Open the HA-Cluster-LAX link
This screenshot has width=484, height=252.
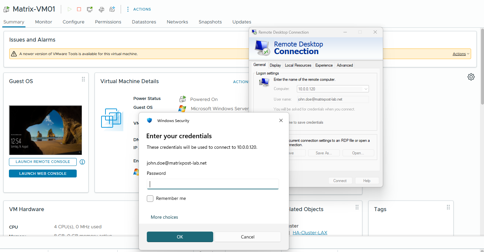(x=310, y=233)
